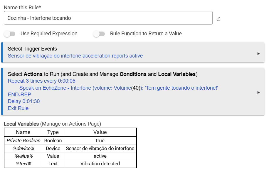
Task: Expand the Select Actions panel arrow
Action: click(258, 92)
